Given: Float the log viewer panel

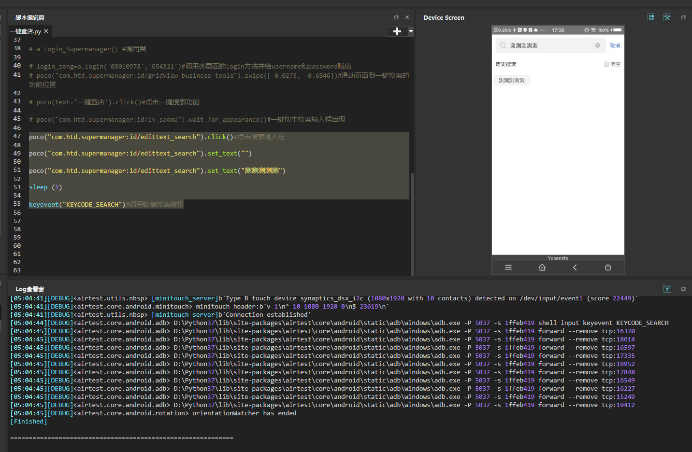Looking at the screenshot, I should 683,289.
